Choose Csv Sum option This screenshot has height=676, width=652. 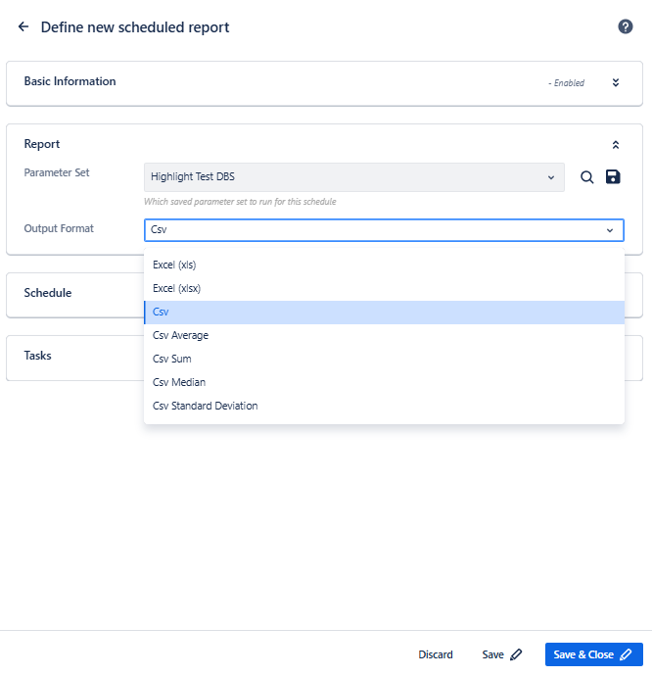[172, 359]
